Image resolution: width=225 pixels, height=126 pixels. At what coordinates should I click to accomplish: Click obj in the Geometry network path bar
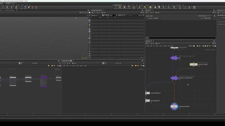coord(153,43)
